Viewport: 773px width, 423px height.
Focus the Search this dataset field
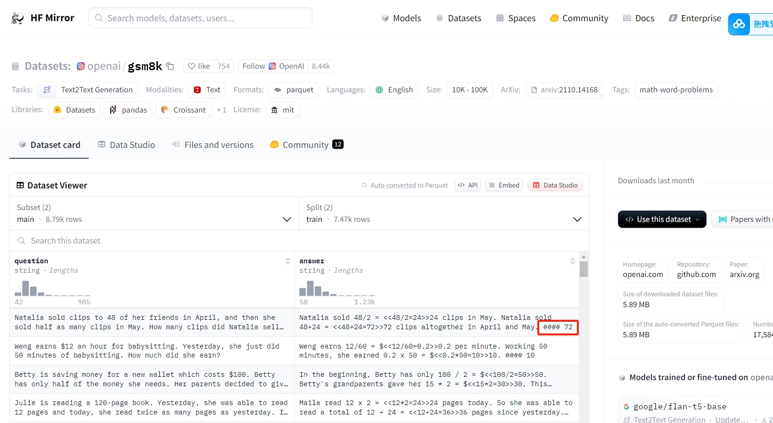pos(299,241)
